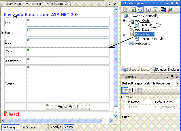Screen dimensions: 181x131
Task: Refresh the Solution Explorer tree
Action: [133, 10]
